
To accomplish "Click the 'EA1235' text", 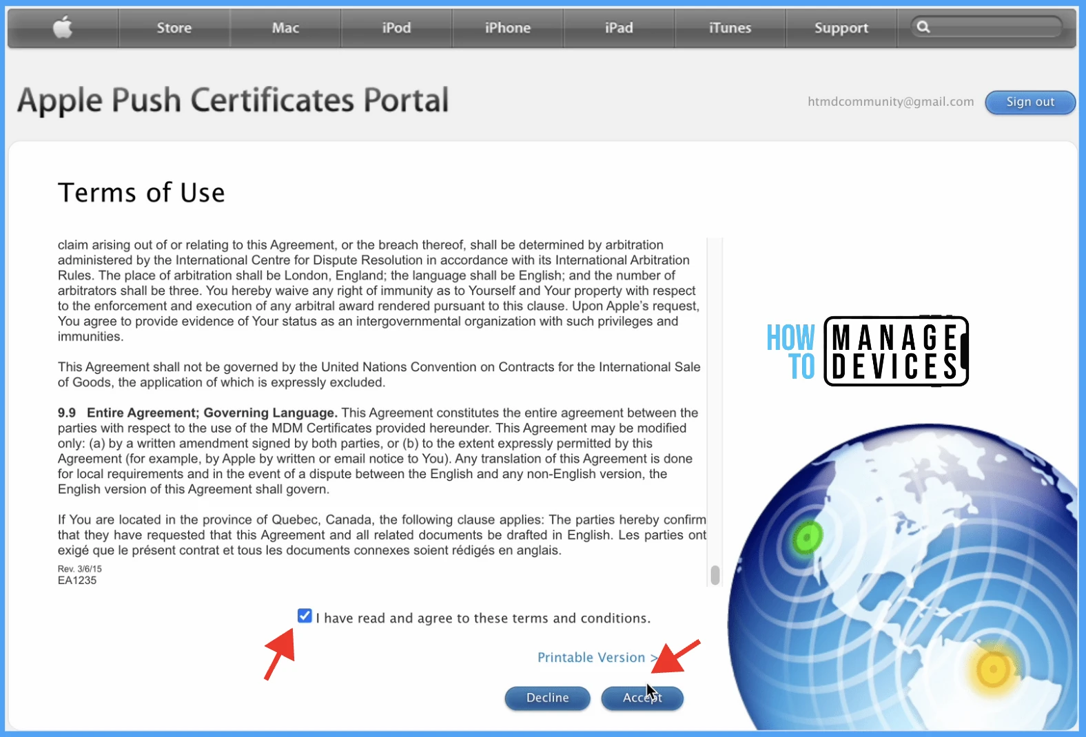I will tap(77, 581).
